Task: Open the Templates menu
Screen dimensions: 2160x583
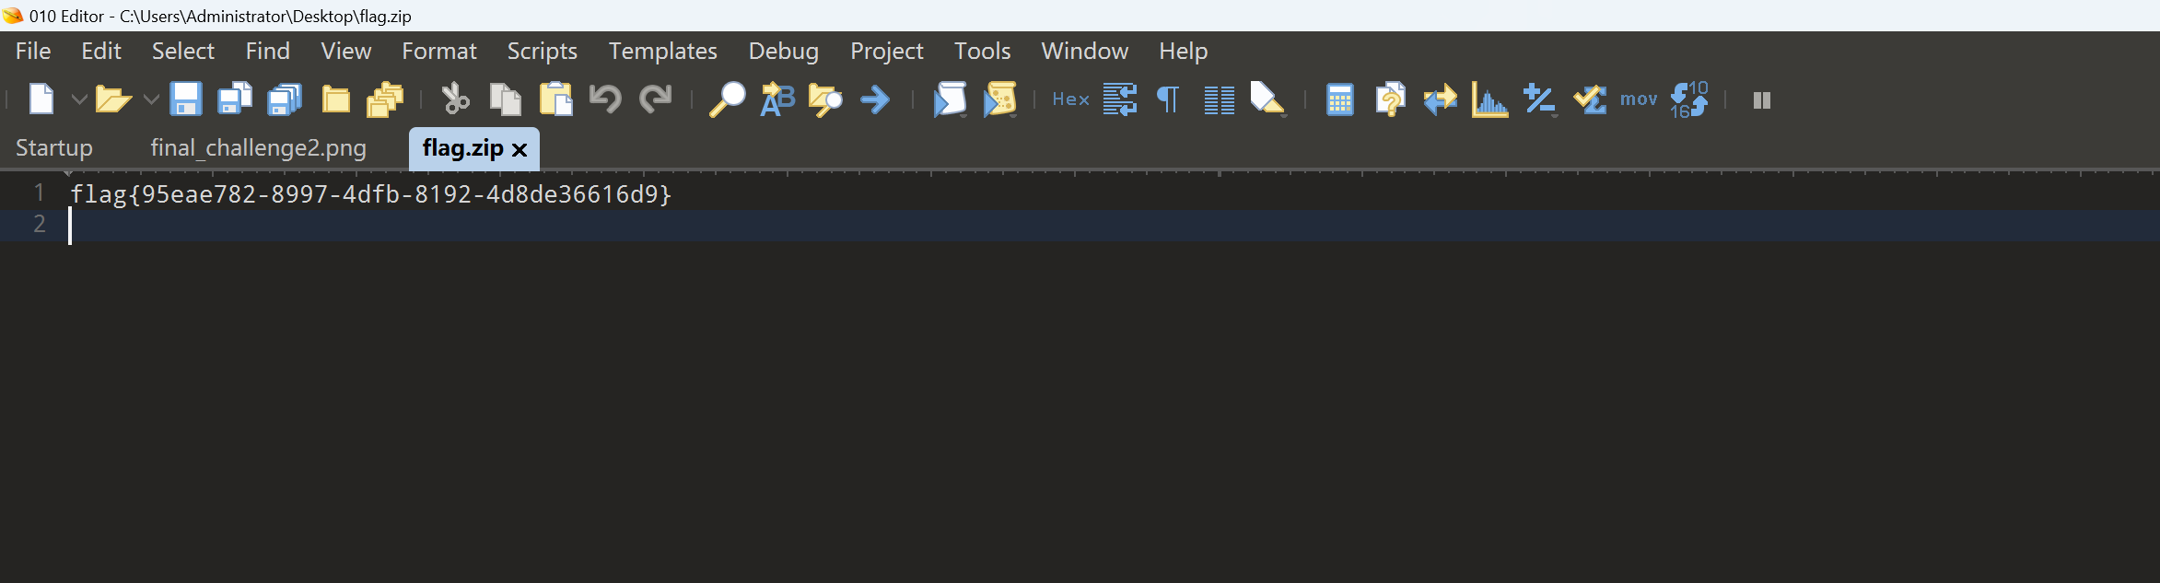Action: (x=662, y=52)
